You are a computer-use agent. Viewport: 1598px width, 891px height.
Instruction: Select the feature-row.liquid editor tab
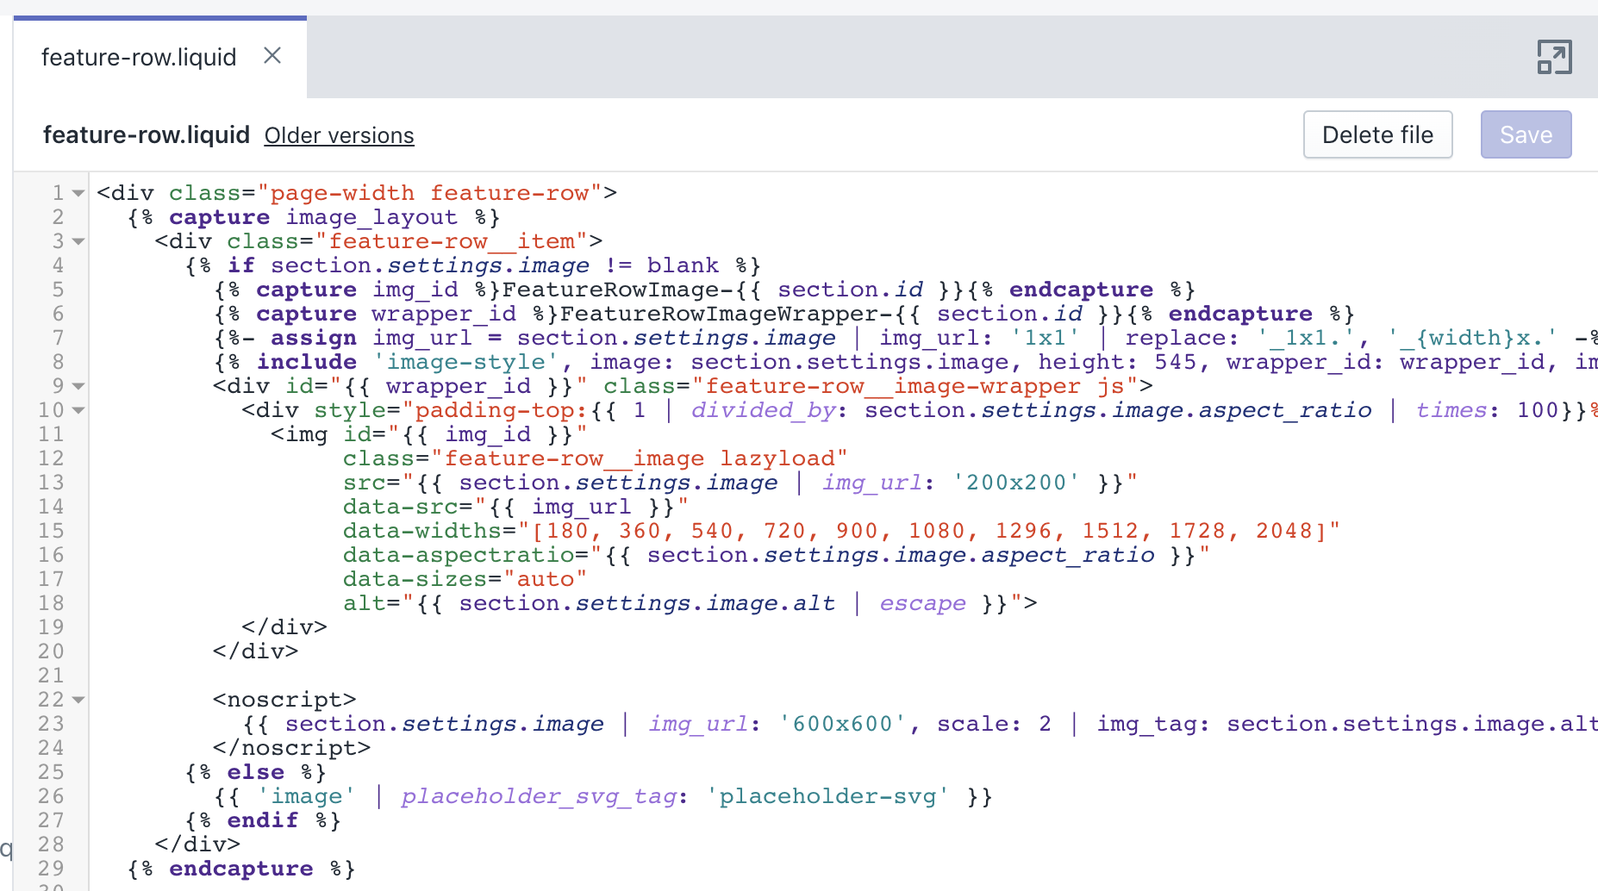click(x=138, y=56)
